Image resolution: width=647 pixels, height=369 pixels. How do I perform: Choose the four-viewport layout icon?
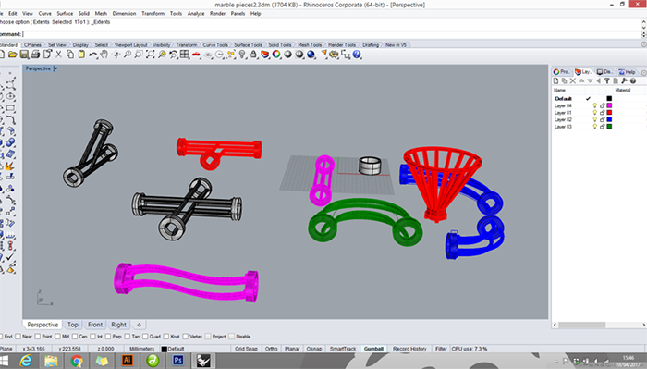pyautogui.click(x=185, y=55)
